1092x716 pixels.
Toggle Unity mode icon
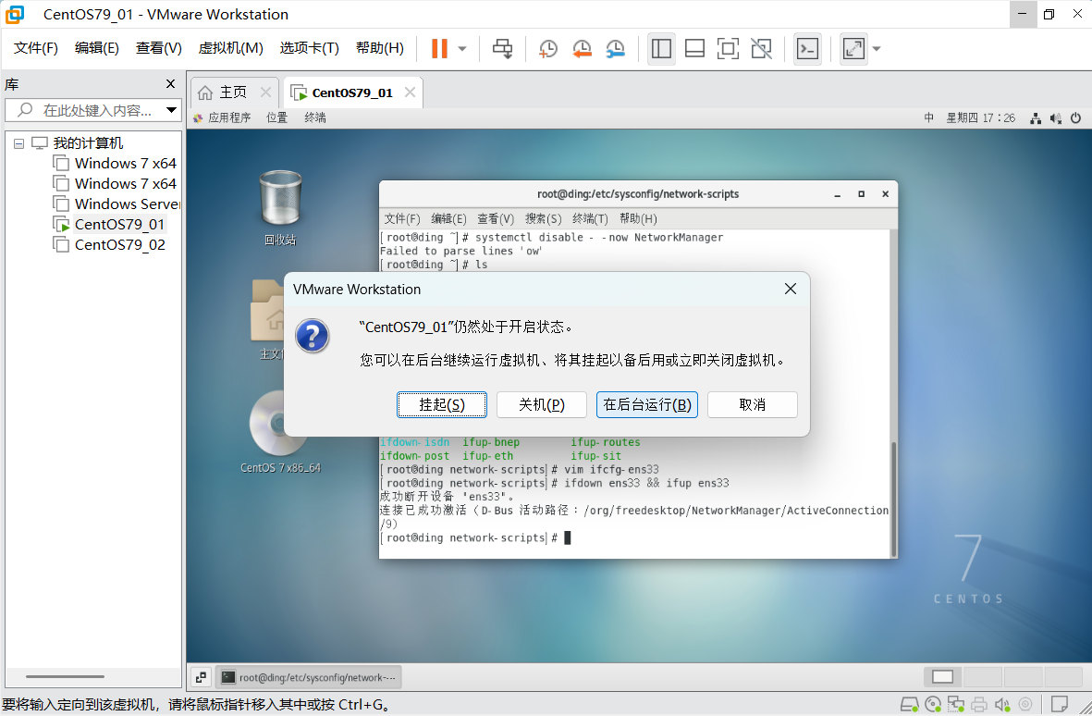point(761,49)
